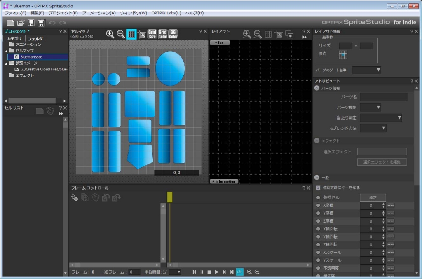This screenshot has width=422, height=279.
Task: Click the 設定 button for 参照セル
Action: coord(373,197)
